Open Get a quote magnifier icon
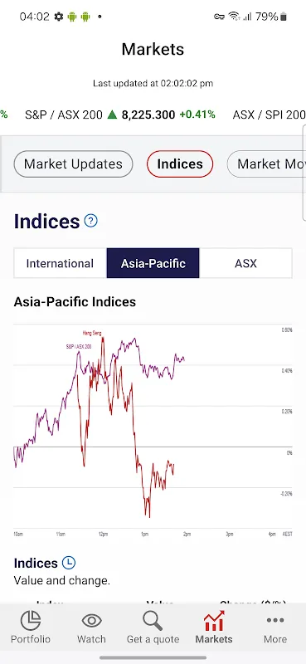Image resolution: width=306 pixels, height=664 pixels. 153,621
